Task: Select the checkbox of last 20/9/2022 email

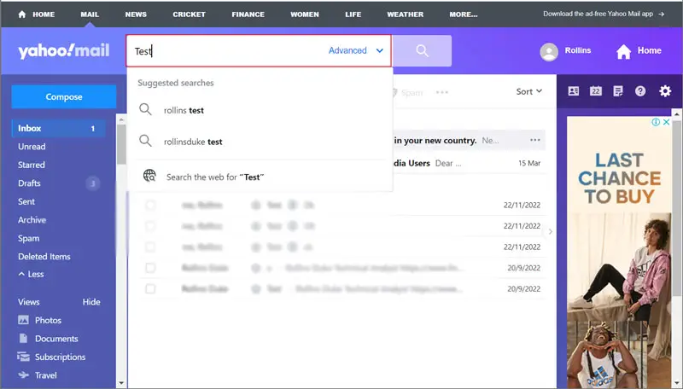Action: [150, 288]
